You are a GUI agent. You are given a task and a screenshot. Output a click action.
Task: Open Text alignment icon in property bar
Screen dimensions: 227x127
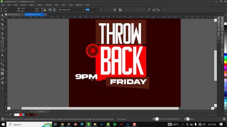point(120,10)
